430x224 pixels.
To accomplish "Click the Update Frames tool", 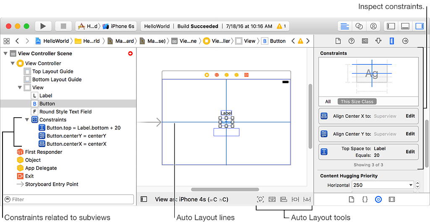I will coord(260,200).
